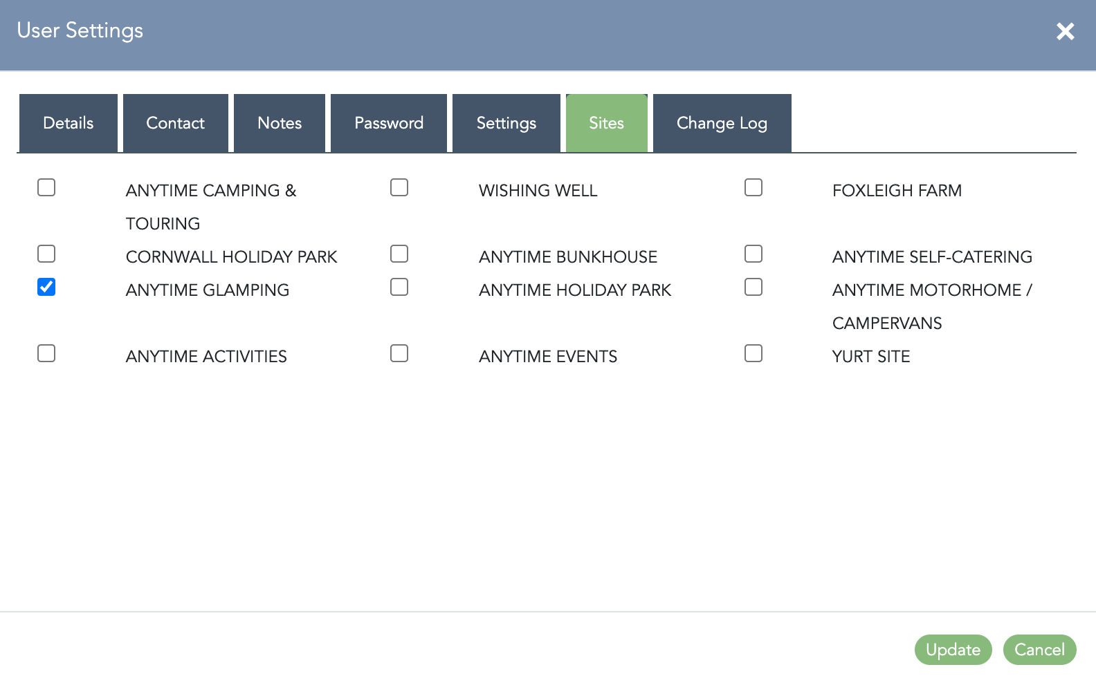
Task: Click the ANYTIME MOTORHOME / CAMPERVANS label
Action: [932, 306]
